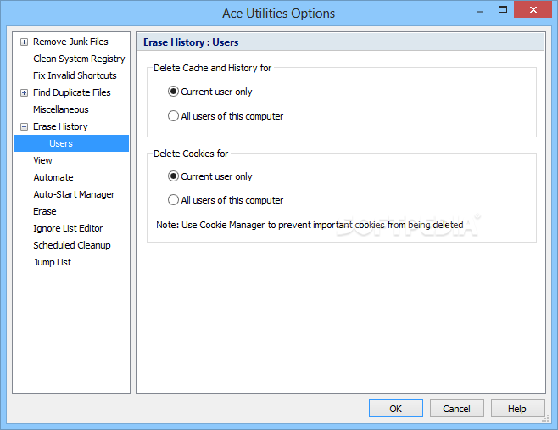The image size is (558, 430).
Task: Click the Cancel button
Action: coord(456,408)
